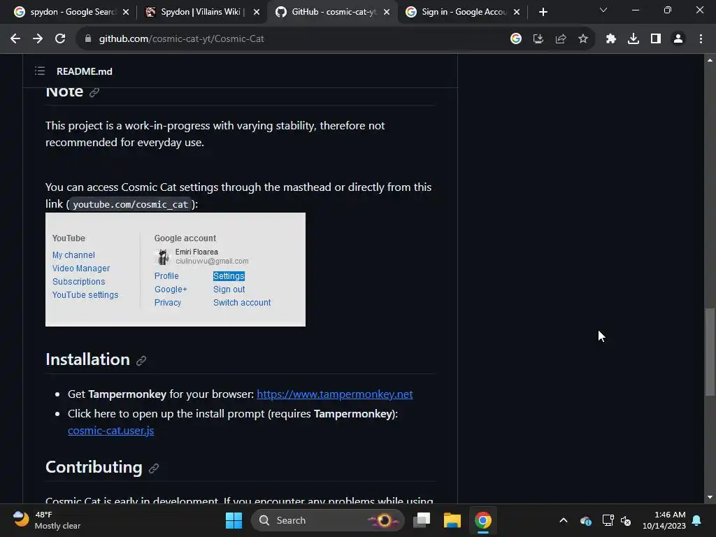Click the README.md file title
Viewport: 716px width, 537px height.
85,71
